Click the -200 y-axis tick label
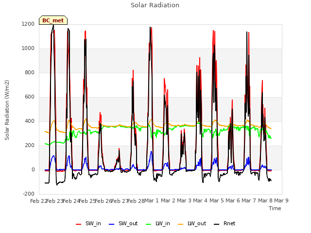Viewport: 311px width, 233px height. 29,194
